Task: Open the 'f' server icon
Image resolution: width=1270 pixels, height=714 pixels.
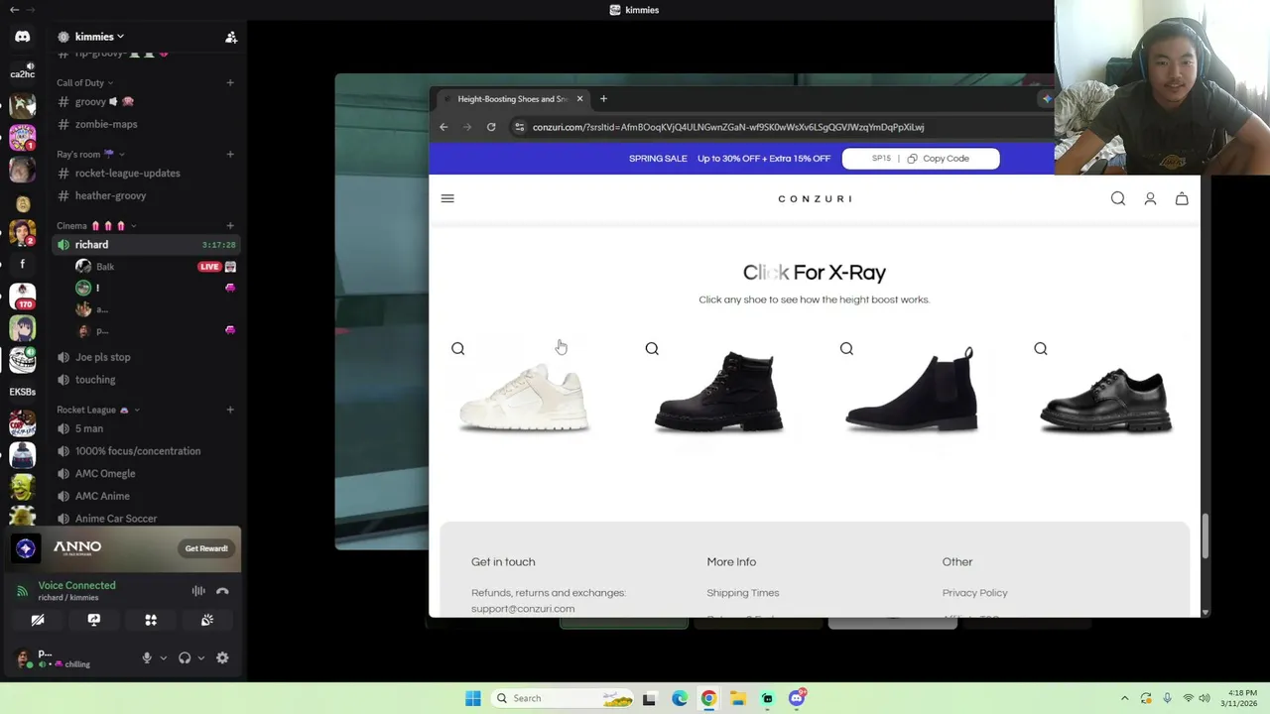Action: tap(22, 264)
